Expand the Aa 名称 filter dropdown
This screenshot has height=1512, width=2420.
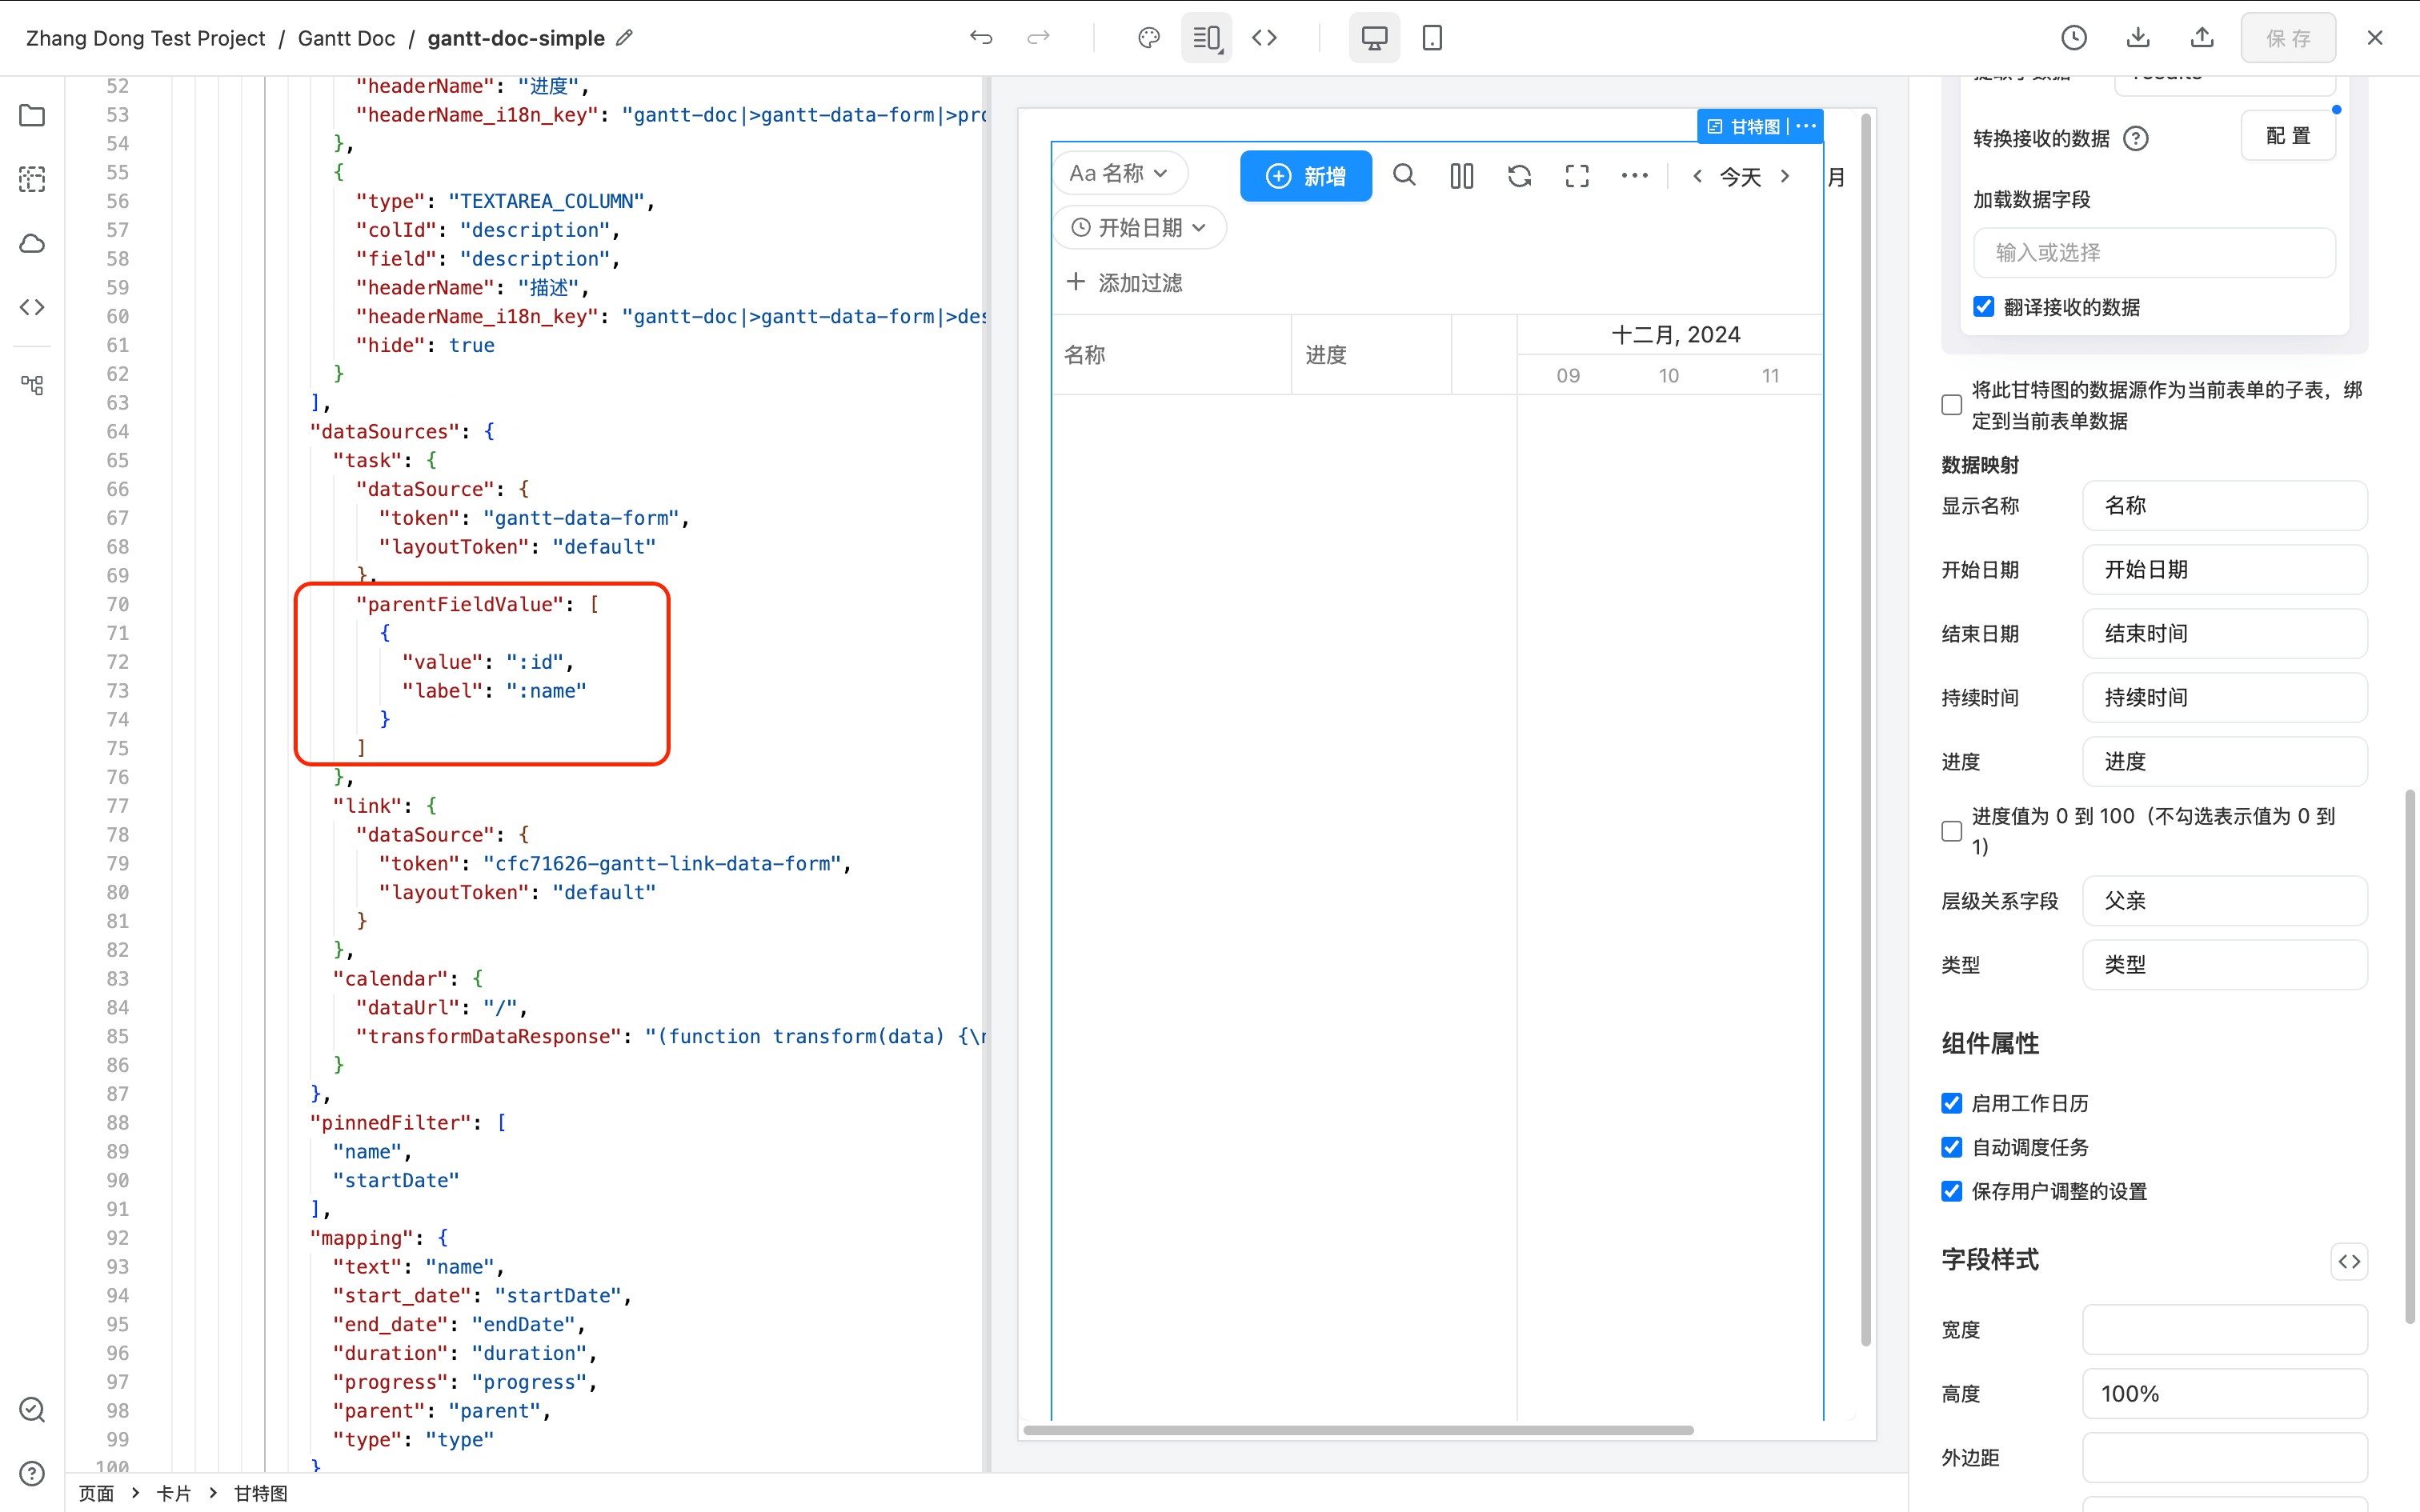tap(1120, 174)
